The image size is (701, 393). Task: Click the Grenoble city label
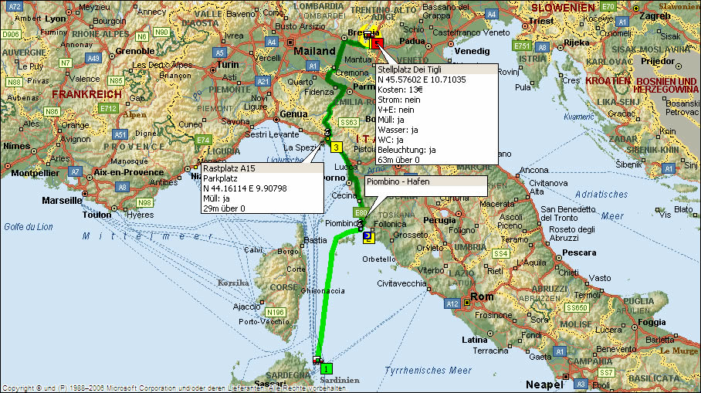coord(135,51)
